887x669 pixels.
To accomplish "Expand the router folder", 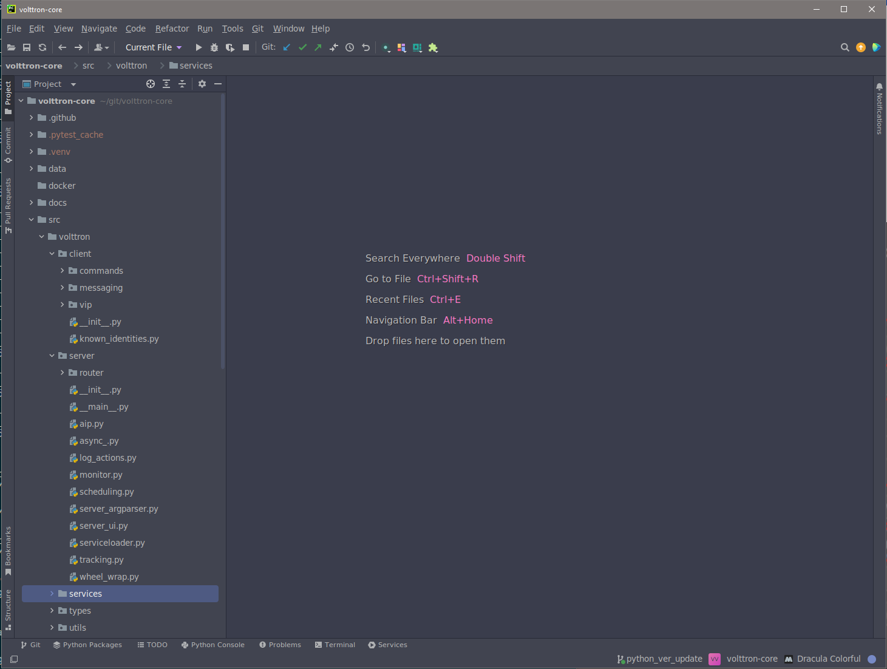I will [63, 373].
